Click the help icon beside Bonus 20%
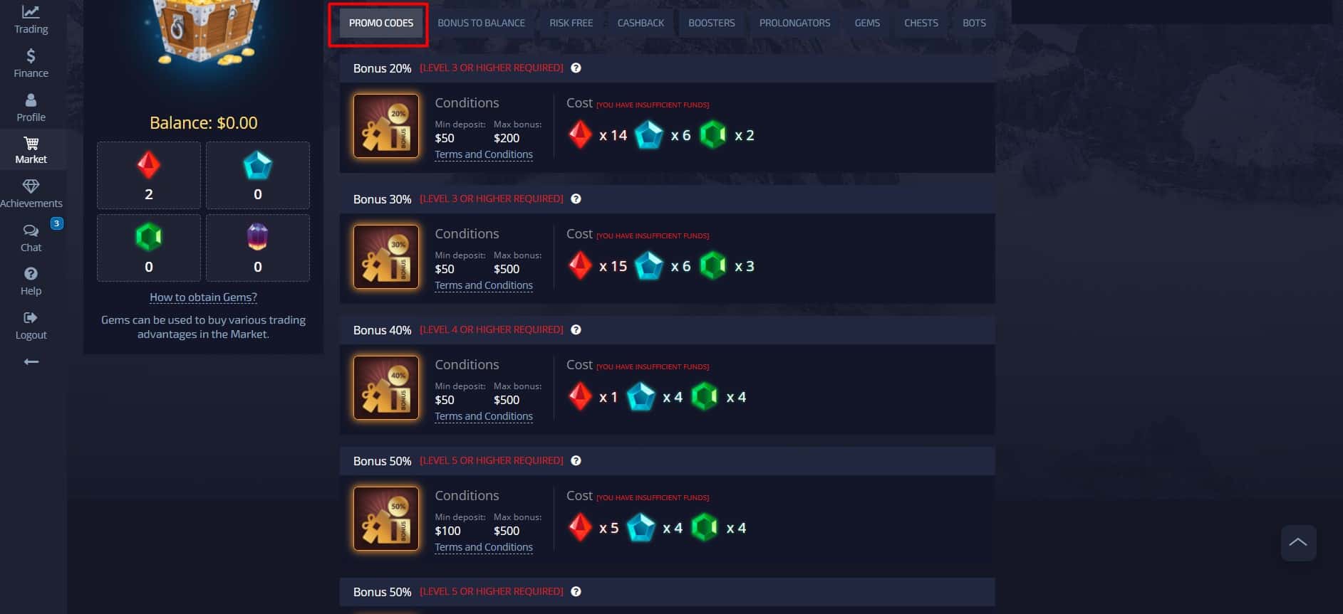This screenshot has height=614, width=1343. tap(576, 68)
